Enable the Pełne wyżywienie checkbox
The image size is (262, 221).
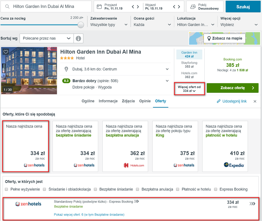pos(7,189)
